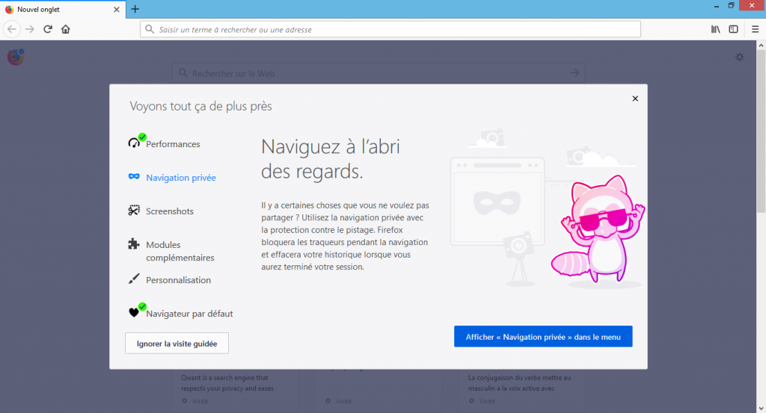Click the Screenshots scissors icon

click(x=134, y=210)
